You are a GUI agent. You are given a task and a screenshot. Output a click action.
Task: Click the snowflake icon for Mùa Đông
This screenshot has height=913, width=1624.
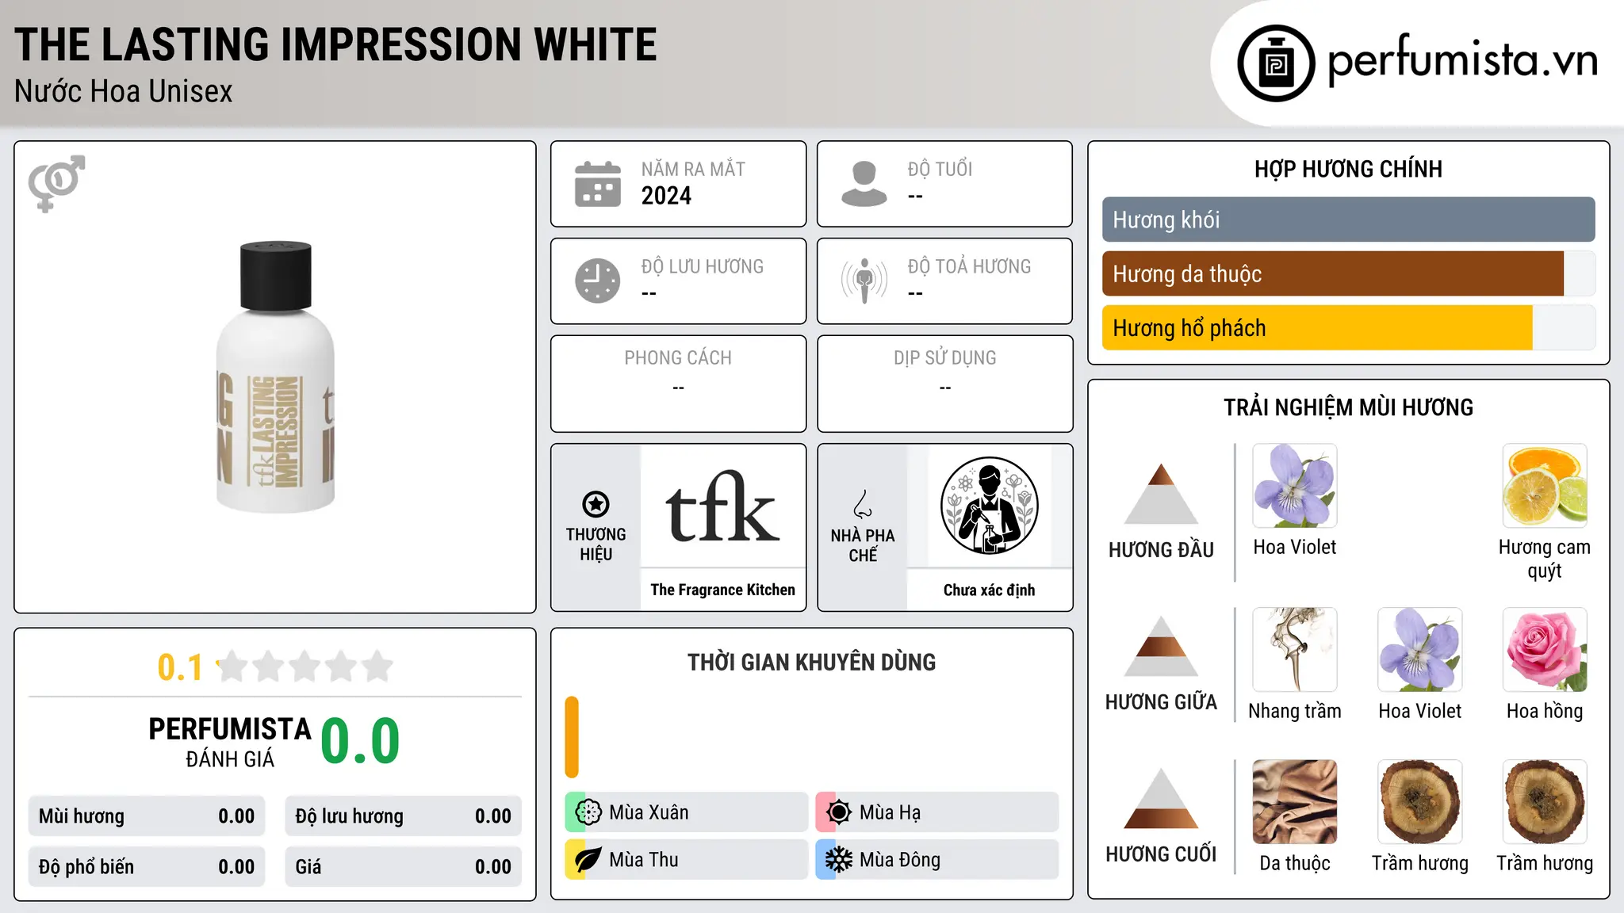pyautogui.click(x=839, y=860)
